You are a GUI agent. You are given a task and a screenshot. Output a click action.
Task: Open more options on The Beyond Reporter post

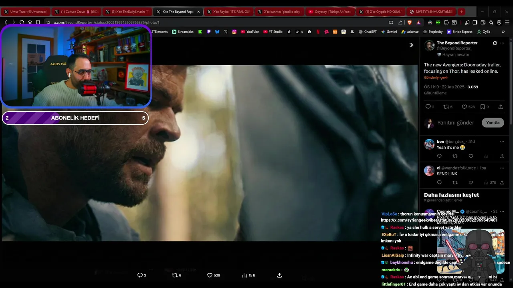tap(502, 43)
